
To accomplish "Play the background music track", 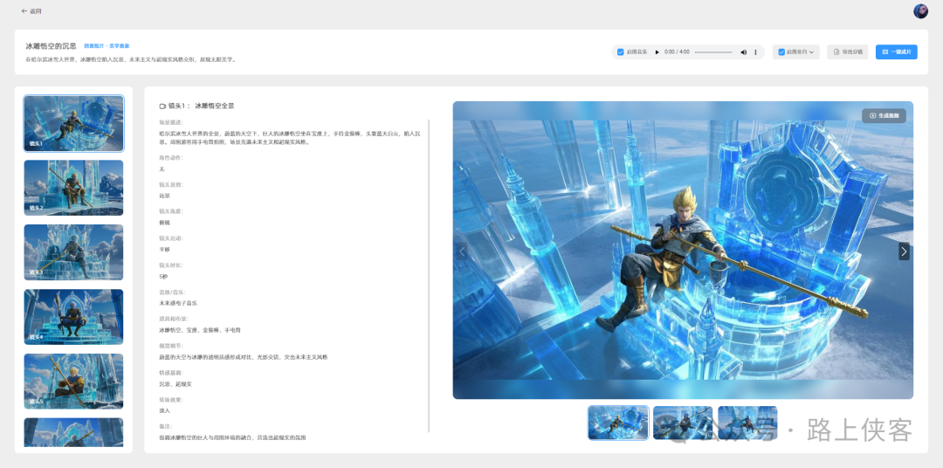I will tap(657, 52).
